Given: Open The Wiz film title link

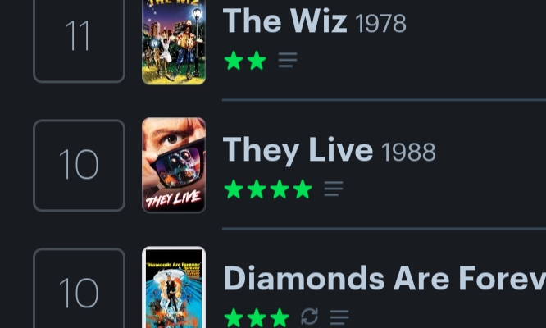Looking at the screenshot, I should pyautogui.click(x=284, y=20).
